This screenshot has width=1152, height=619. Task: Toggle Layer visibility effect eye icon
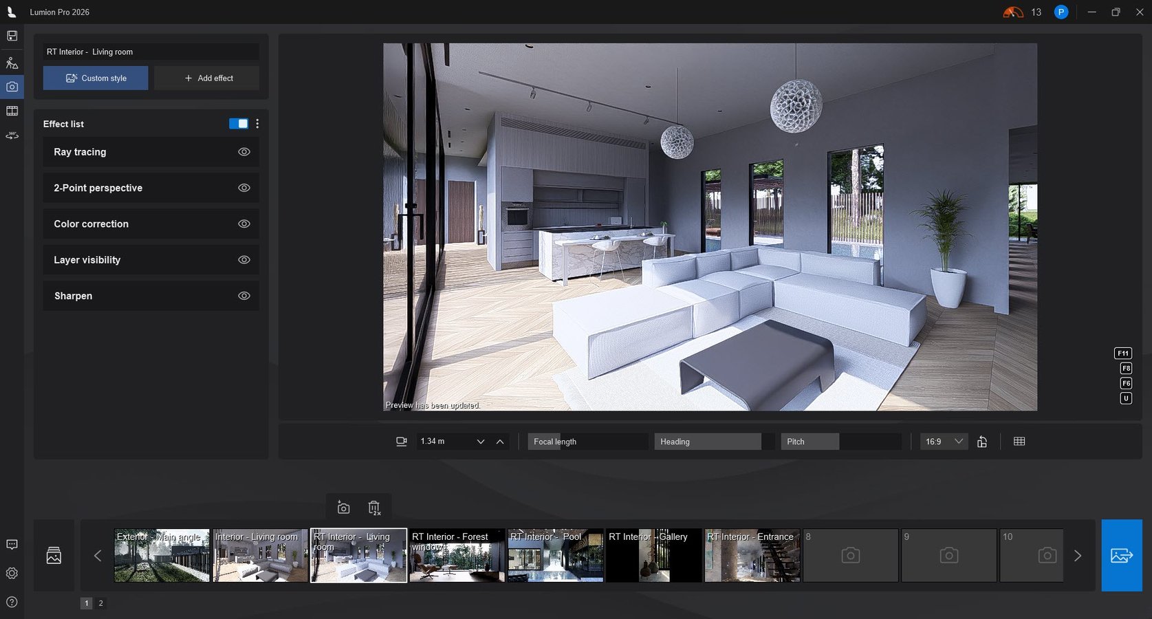[244, 260]
